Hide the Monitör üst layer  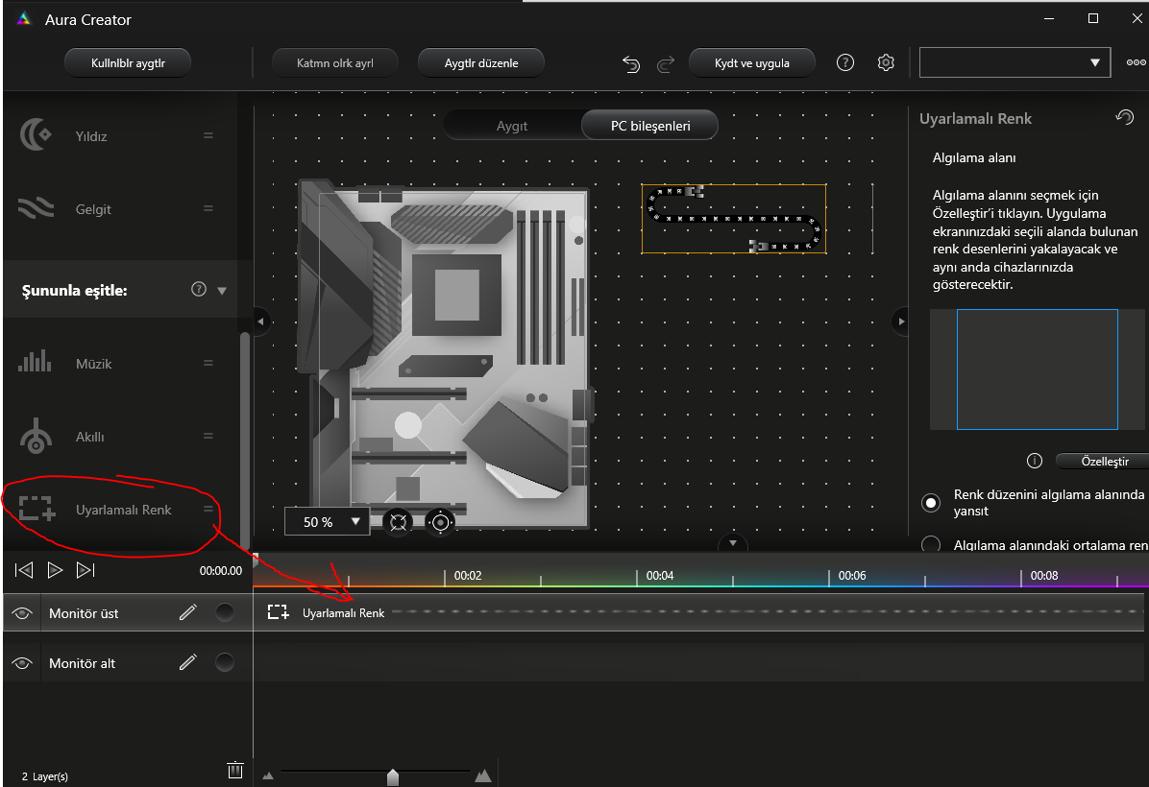point(22,613)
